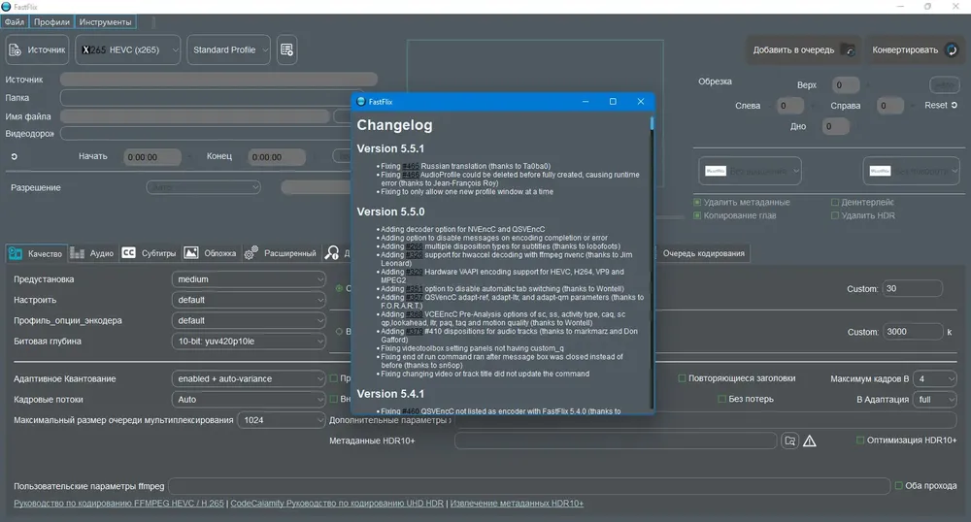Expand the Предустановка medium dropdown

click(249, 278)
